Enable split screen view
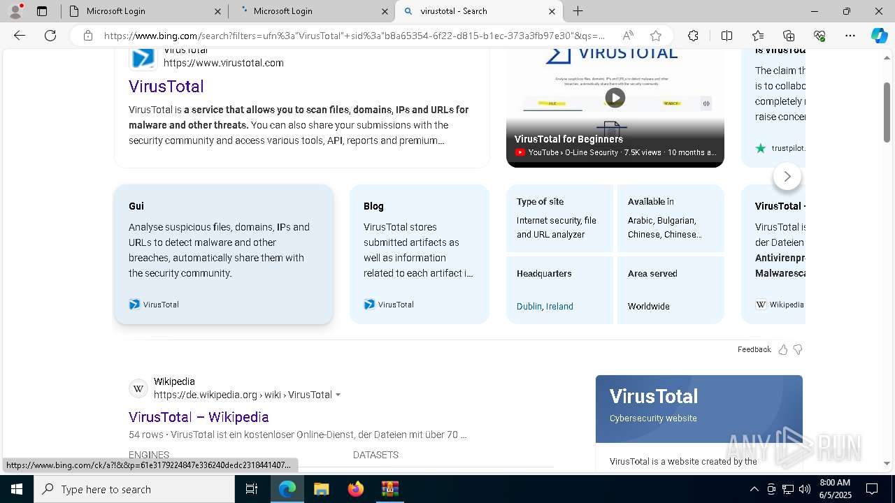The height and width of the screenshot is (503, 895). coord(726,36)
